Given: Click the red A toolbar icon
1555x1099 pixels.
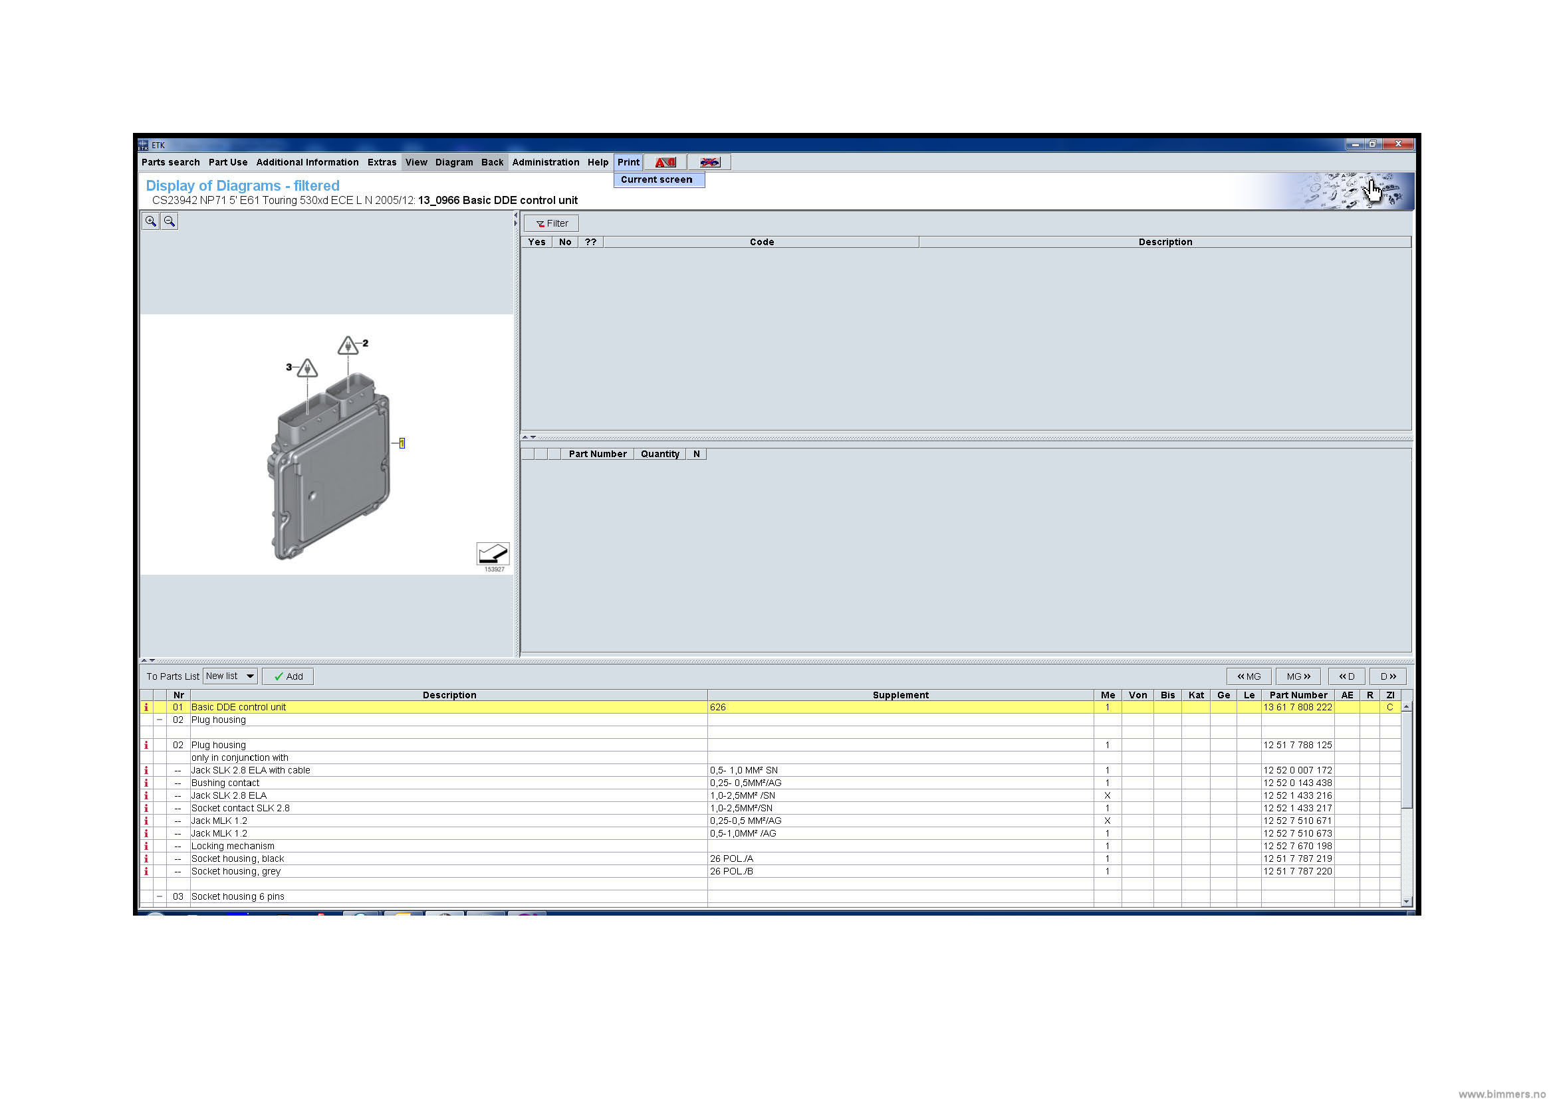Looking at the screenshot, I should click(665, 162).
